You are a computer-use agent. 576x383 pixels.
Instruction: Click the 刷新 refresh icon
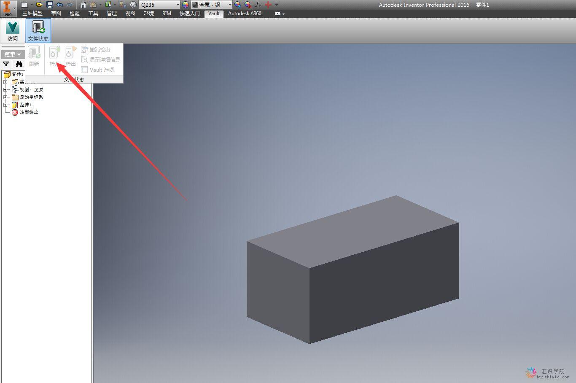pyautogui.click(x=34, y=57)
